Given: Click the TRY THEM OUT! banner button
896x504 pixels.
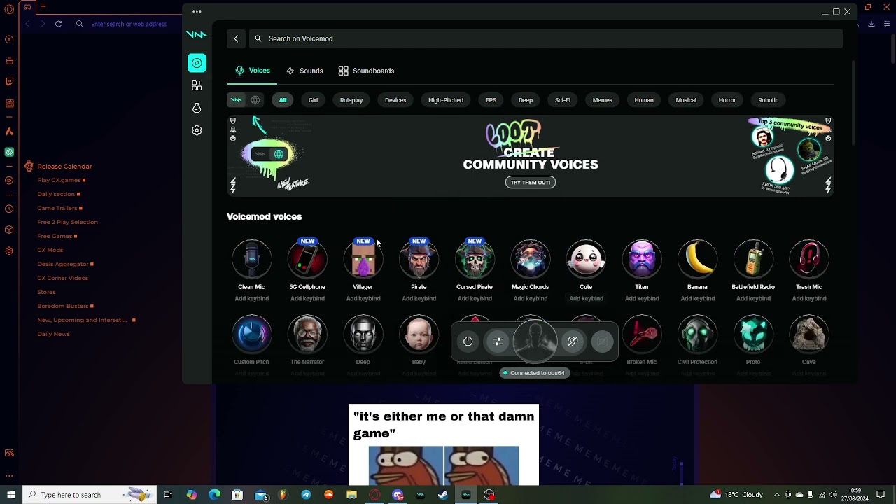Looking at the screenshot, I should 531,183.
